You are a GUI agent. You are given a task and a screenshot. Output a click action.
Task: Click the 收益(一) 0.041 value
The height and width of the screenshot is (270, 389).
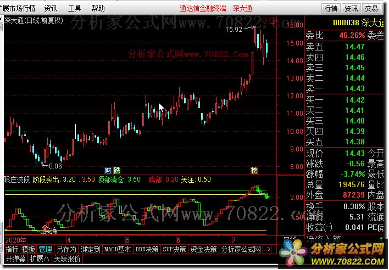355,227
